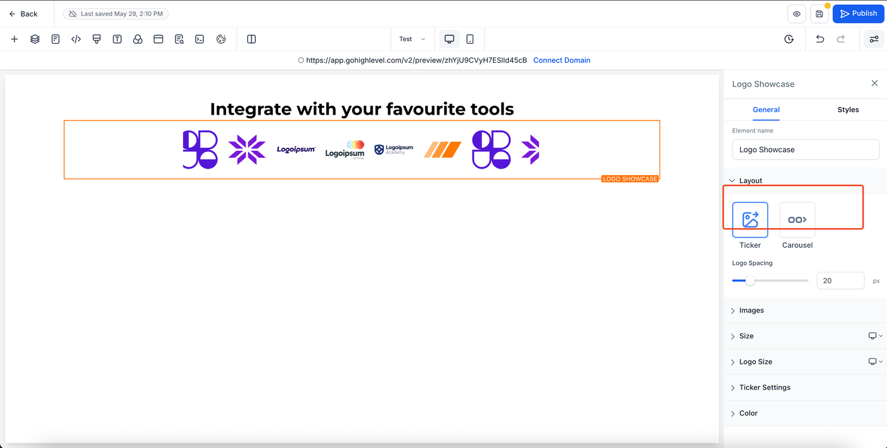Click the Connect Domain link
This screenshot has width=887, height=448.
pos(561,60)
